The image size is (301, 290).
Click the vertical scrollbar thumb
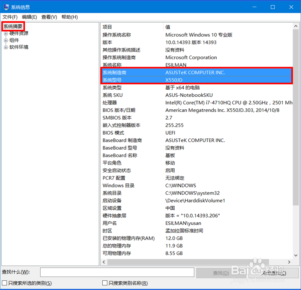(296, 117)
